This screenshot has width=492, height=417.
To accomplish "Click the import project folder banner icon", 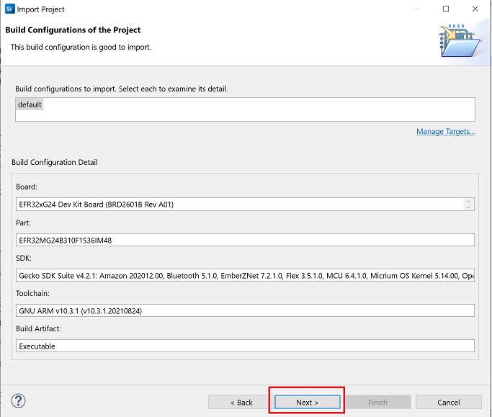I will coord(460,42).
